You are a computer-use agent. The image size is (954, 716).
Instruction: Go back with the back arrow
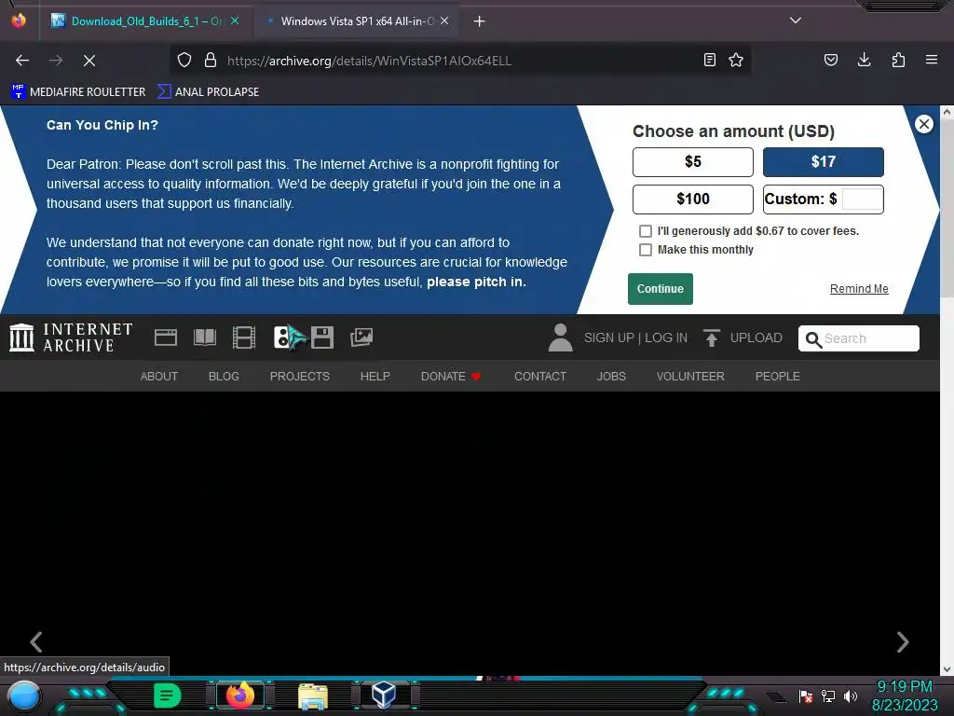coord(22,61)
